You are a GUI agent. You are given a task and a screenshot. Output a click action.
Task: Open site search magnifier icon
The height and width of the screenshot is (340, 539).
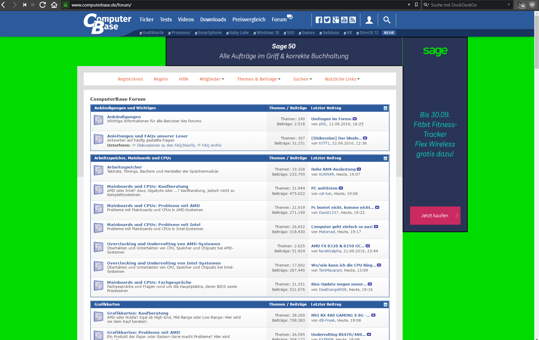pos(387,20)
